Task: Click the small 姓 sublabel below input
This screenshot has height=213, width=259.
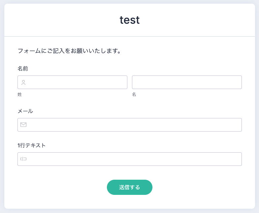Action: pos(19,95)
